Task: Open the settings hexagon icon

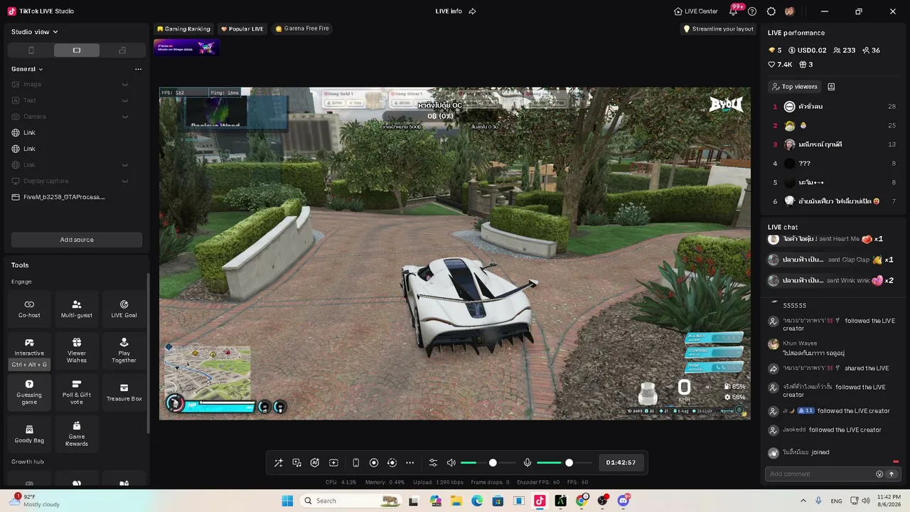Action: 771,11
